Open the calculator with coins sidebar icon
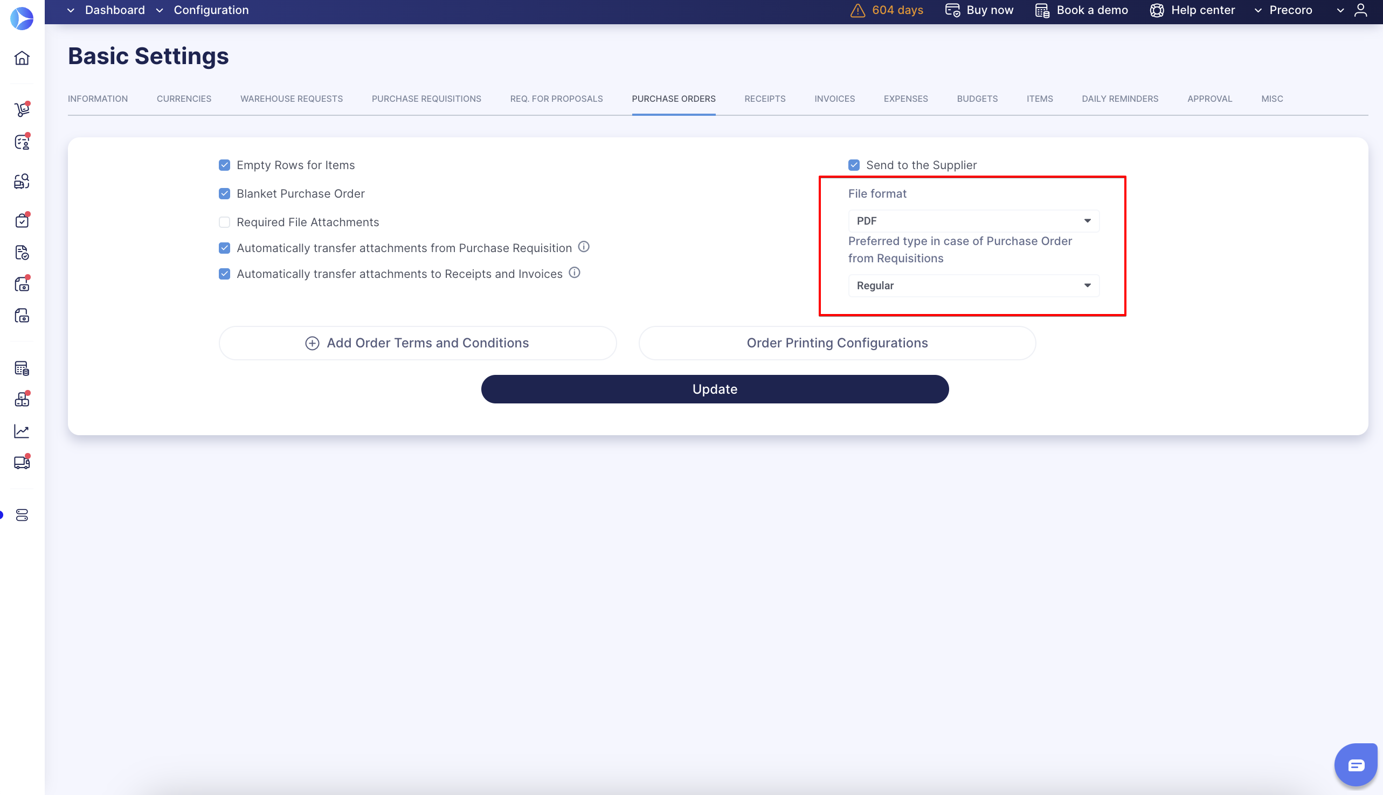This screenshot has width=1383, height=795. click(22, 368)
